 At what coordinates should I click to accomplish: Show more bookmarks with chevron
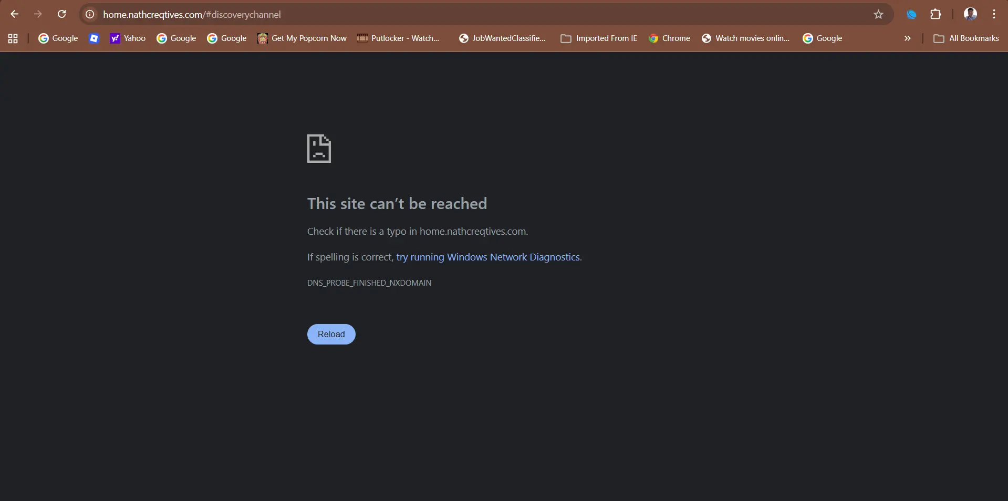click(907, 38)
